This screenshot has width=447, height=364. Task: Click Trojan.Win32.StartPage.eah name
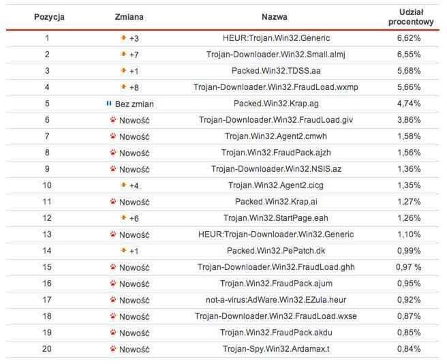point(275,218)
